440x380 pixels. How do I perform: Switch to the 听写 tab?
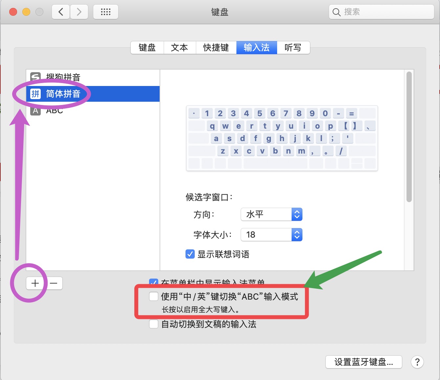coord(293,48)
